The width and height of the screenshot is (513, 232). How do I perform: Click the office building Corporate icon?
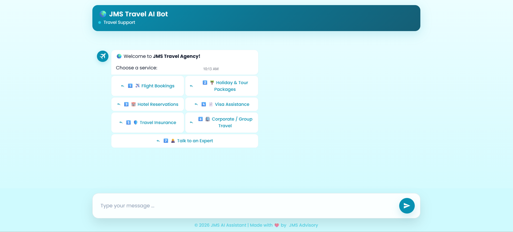tap(208, 119)
